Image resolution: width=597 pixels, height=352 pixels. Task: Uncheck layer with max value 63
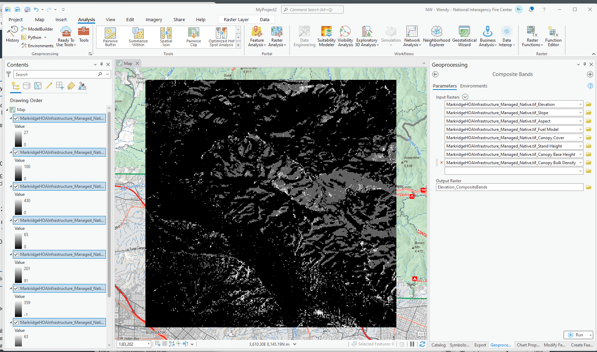tap(16, 322)
